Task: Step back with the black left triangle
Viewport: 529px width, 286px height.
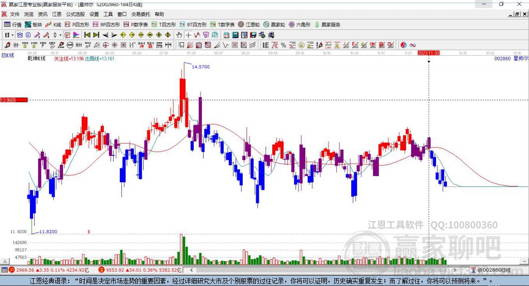Action: point(105,35)
